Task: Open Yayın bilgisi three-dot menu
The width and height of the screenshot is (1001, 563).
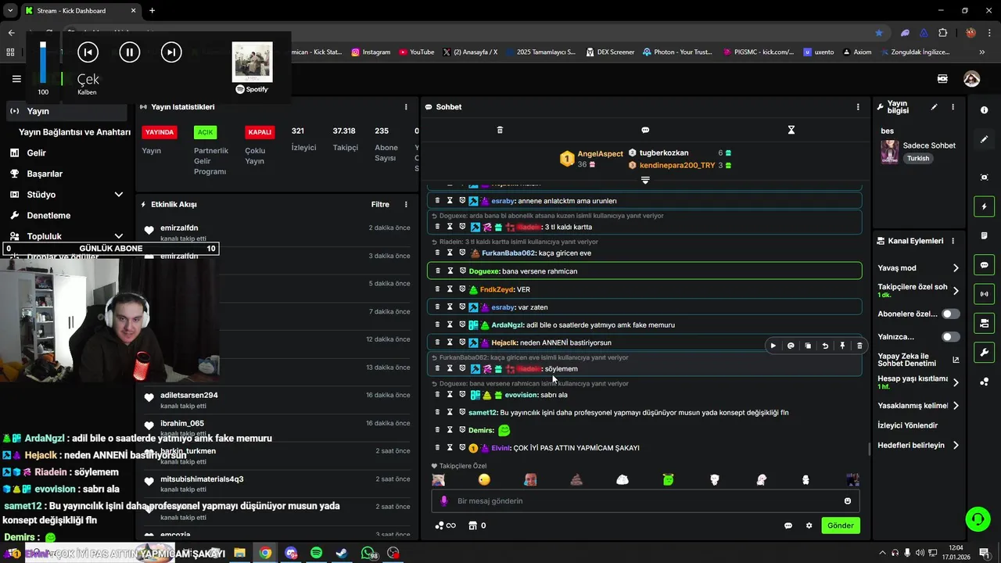Action: [x=953, y=107]
